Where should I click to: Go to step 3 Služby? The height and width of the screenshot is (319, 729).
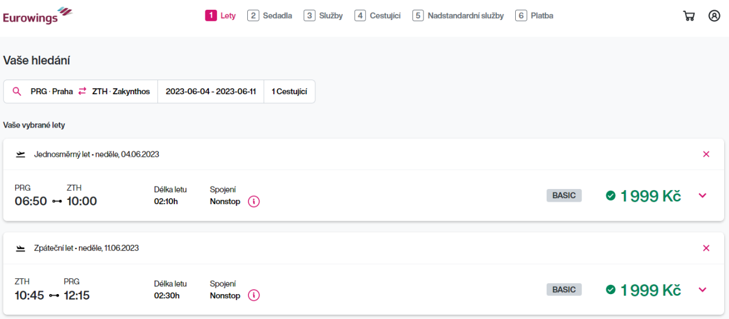tap(323, 16)
